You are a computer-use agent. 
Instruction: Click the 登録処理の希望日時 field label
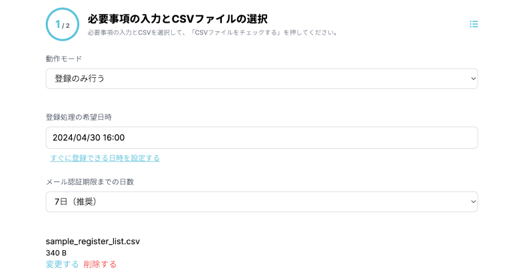[79, 117]
